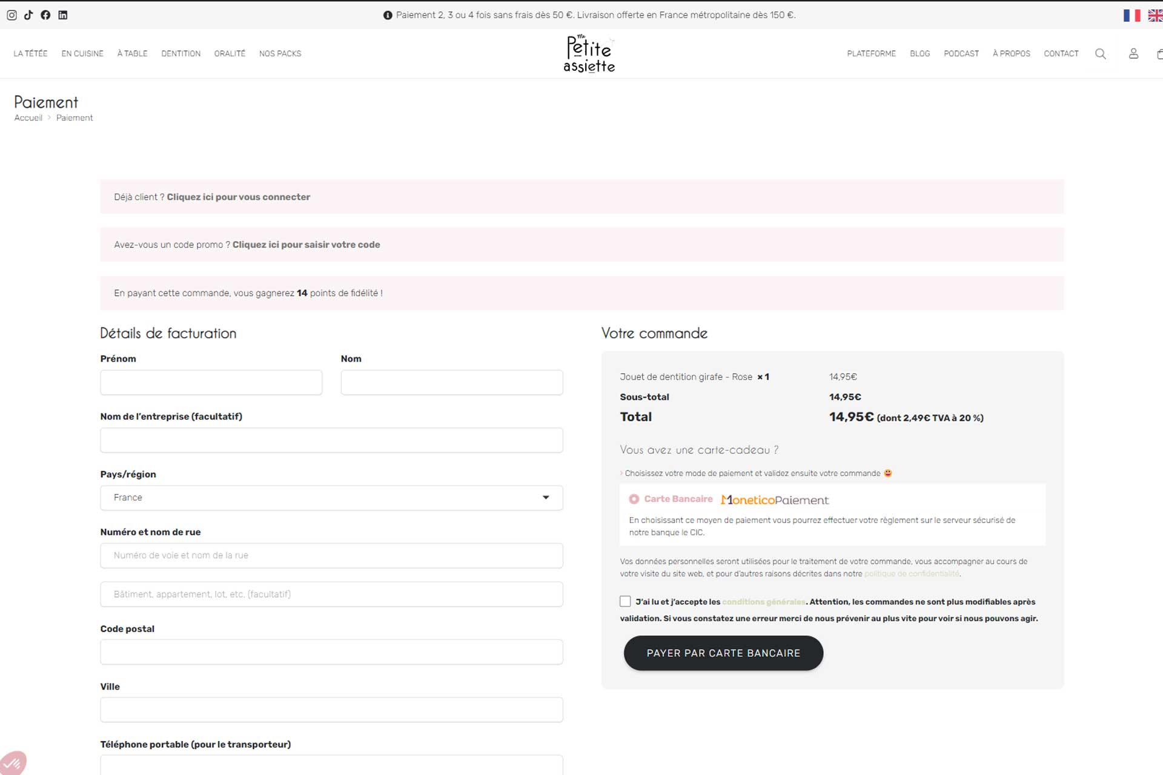Expand the promo code entry link
1163x775 pixels.
306,245
